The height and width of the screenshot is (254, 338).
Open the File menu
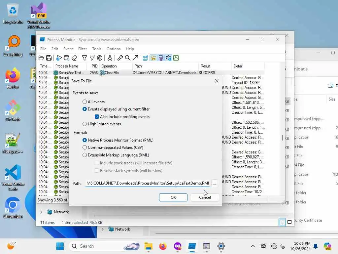[43, 49]
